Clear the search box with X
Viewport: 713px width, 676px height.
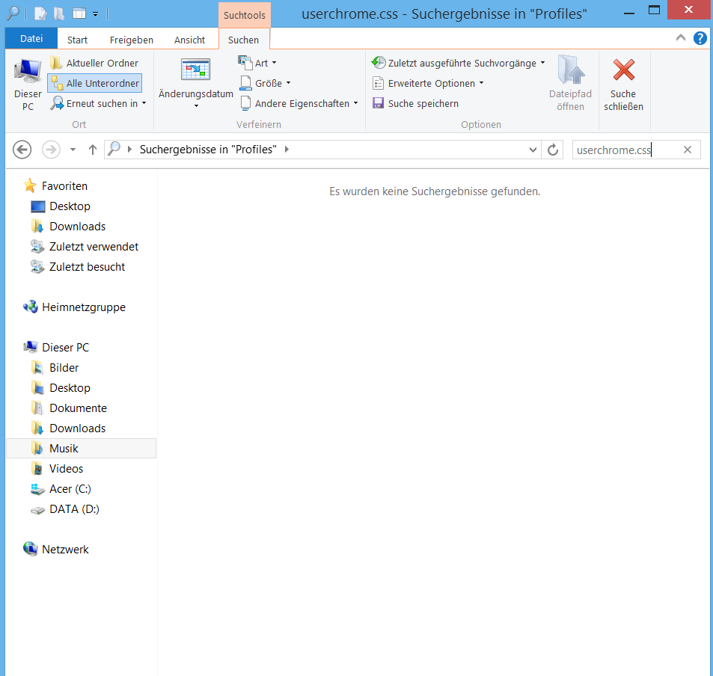pos(688,150)
